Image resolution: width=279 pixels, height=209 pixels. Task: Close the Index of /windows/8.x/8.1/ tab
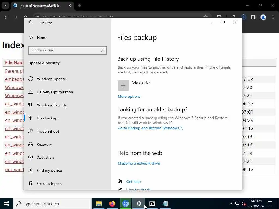coord(70,5)
